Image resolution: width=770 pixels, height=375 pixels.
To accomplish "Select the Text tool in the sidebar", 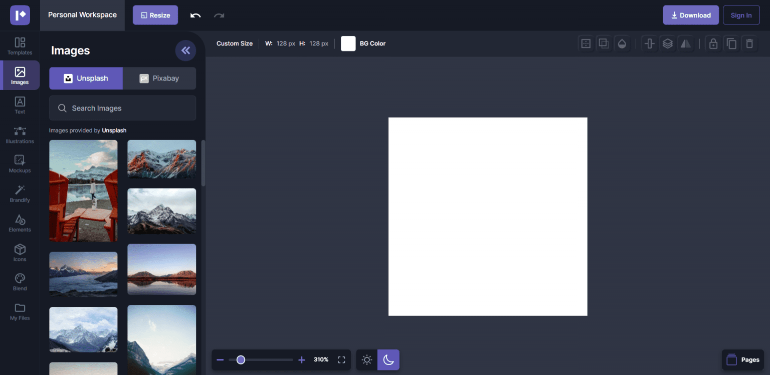I will point(20,104).
